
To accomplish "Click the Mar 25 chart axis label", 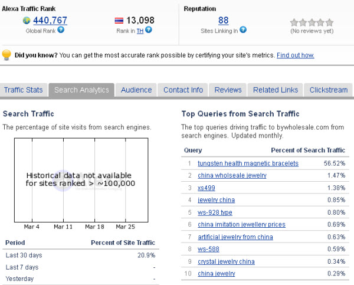I will point(125,227).
